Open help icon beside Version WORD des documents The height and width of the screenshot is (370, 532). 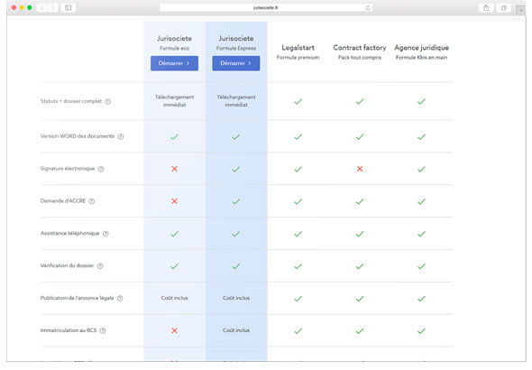pyautogui.click(x=121, y=136)
